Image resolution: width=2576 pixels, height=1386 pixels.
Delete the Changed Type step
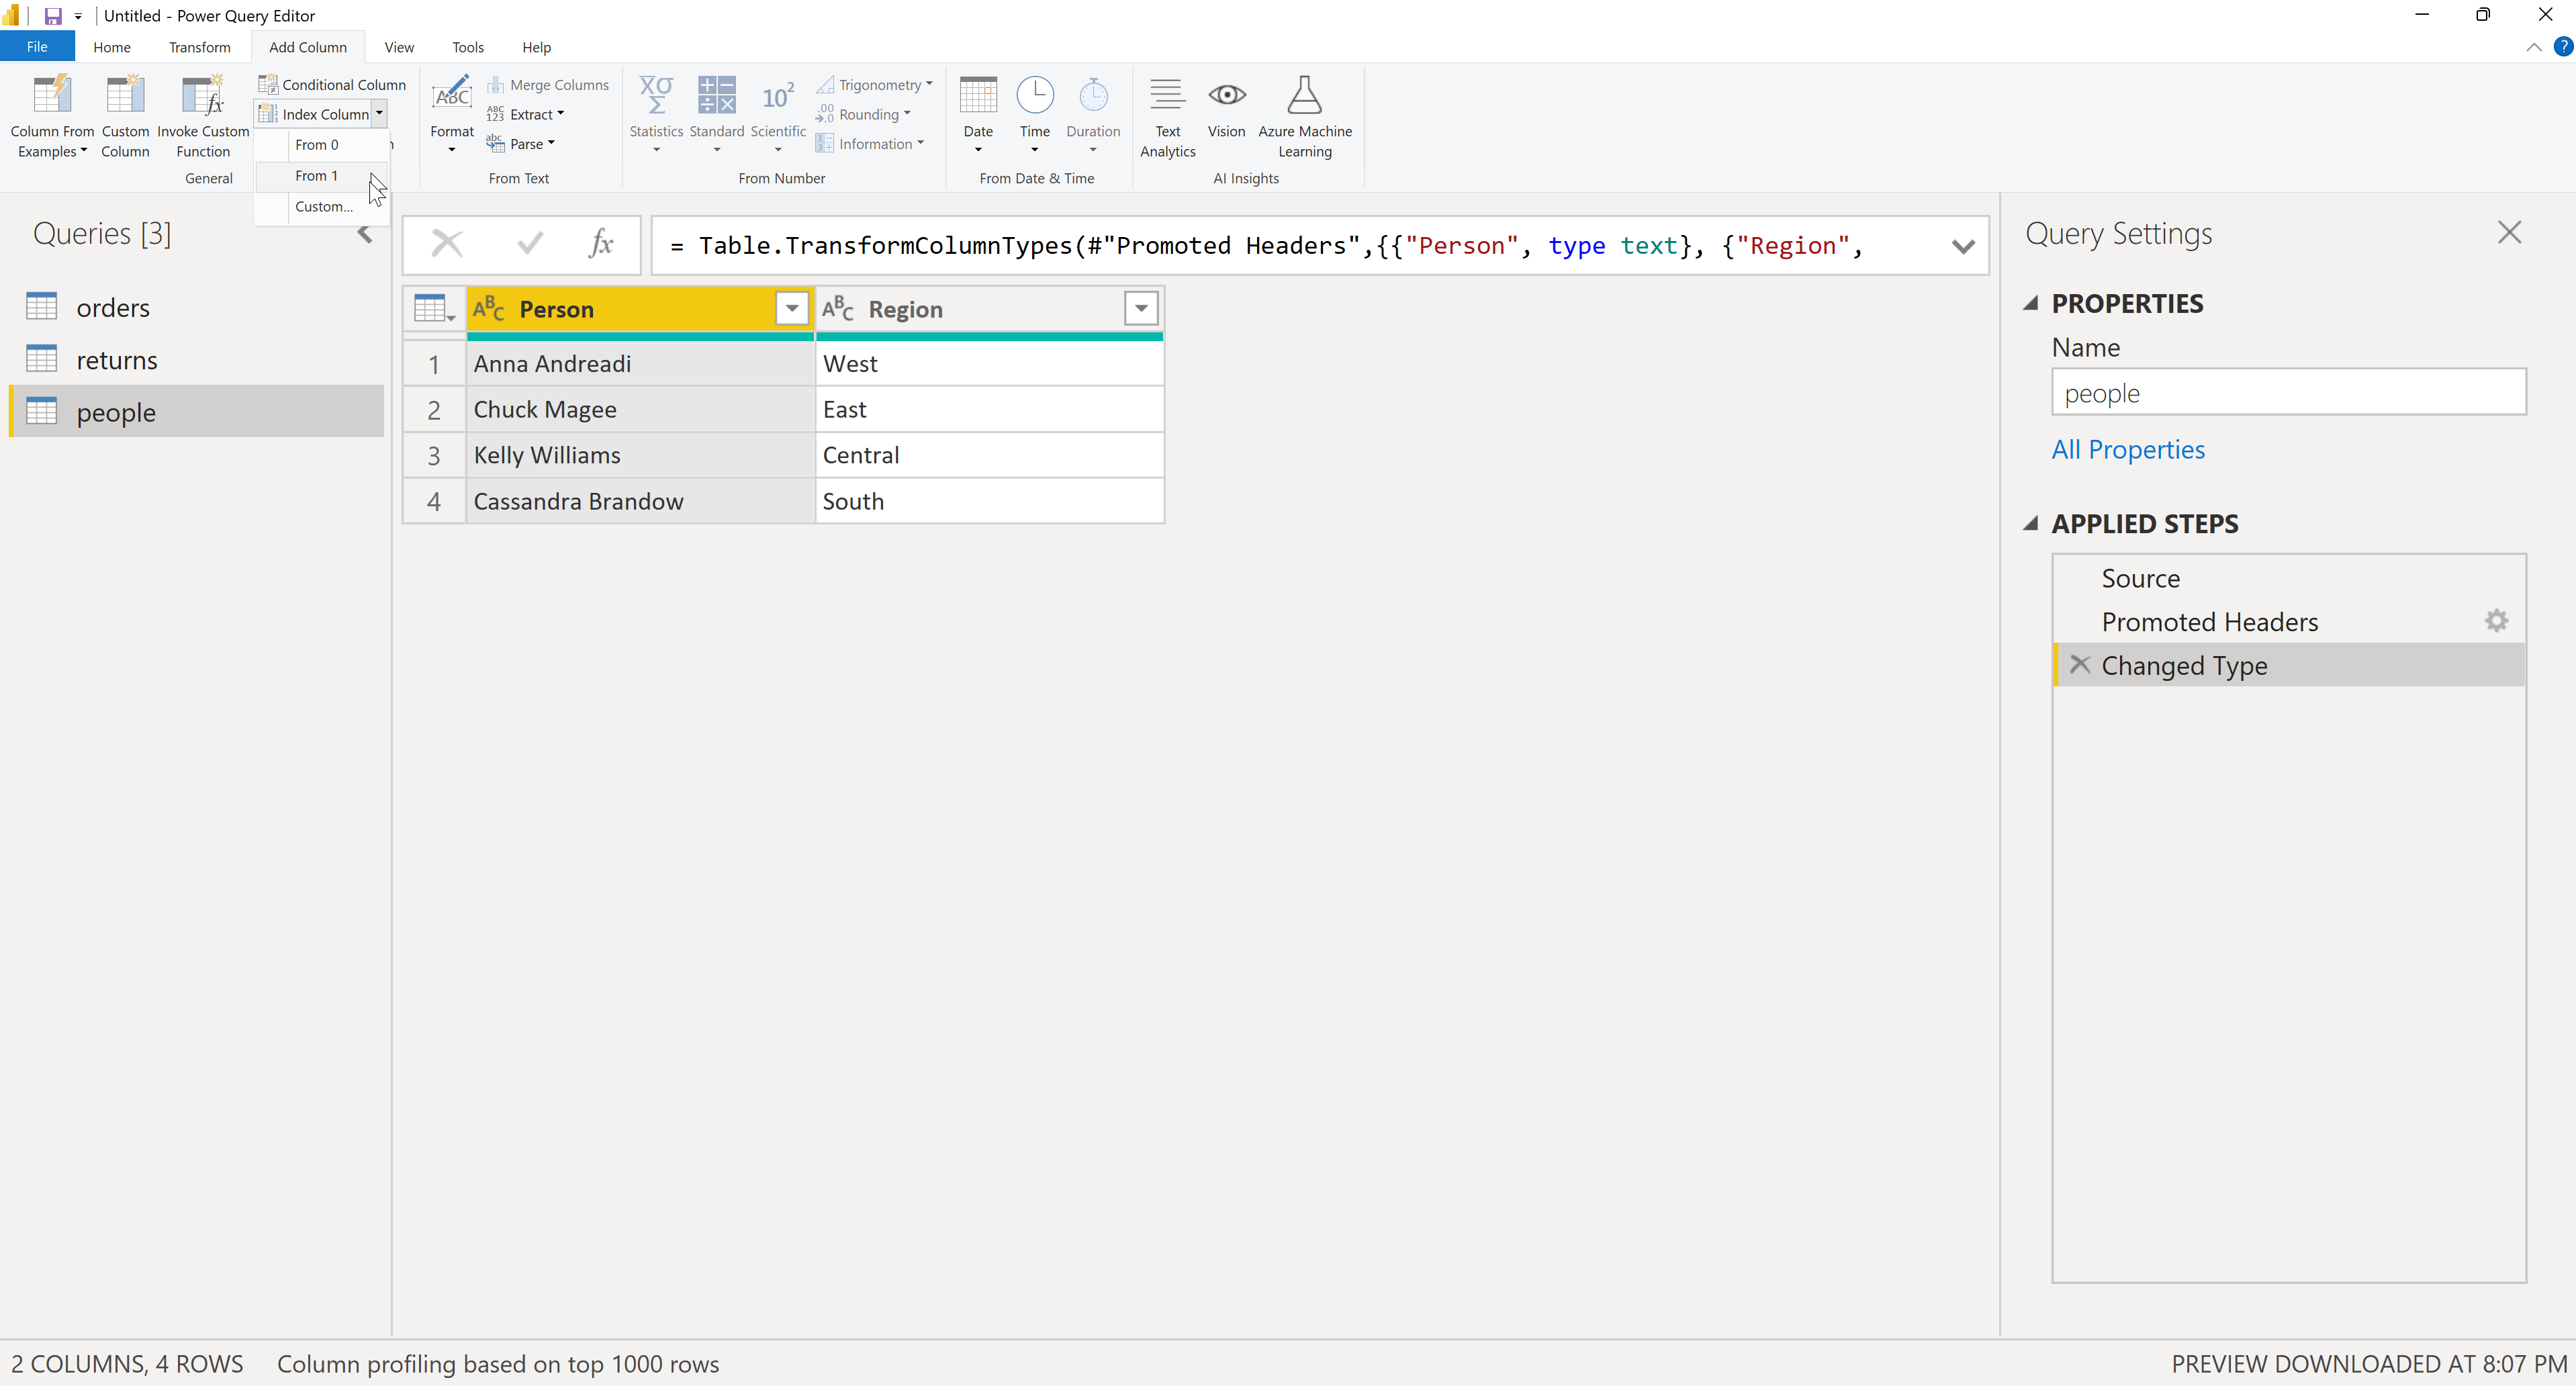[x=2080, y=665]
